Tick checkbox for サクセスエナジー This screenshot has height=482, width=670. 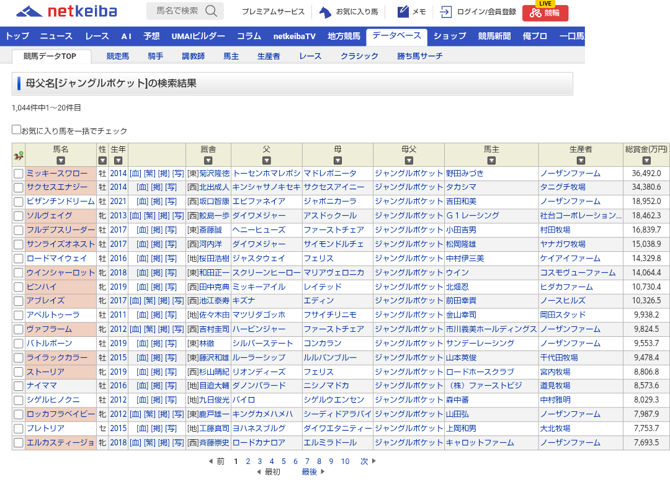19,187
